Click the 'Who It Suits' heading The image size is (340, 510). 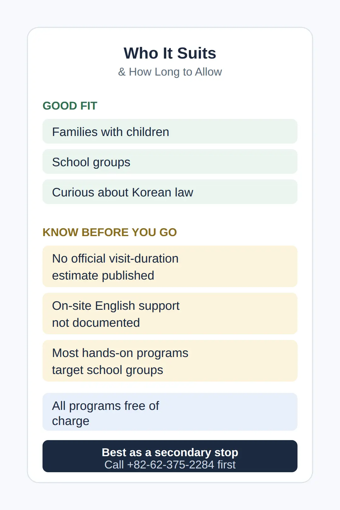[x=170, y=53]
